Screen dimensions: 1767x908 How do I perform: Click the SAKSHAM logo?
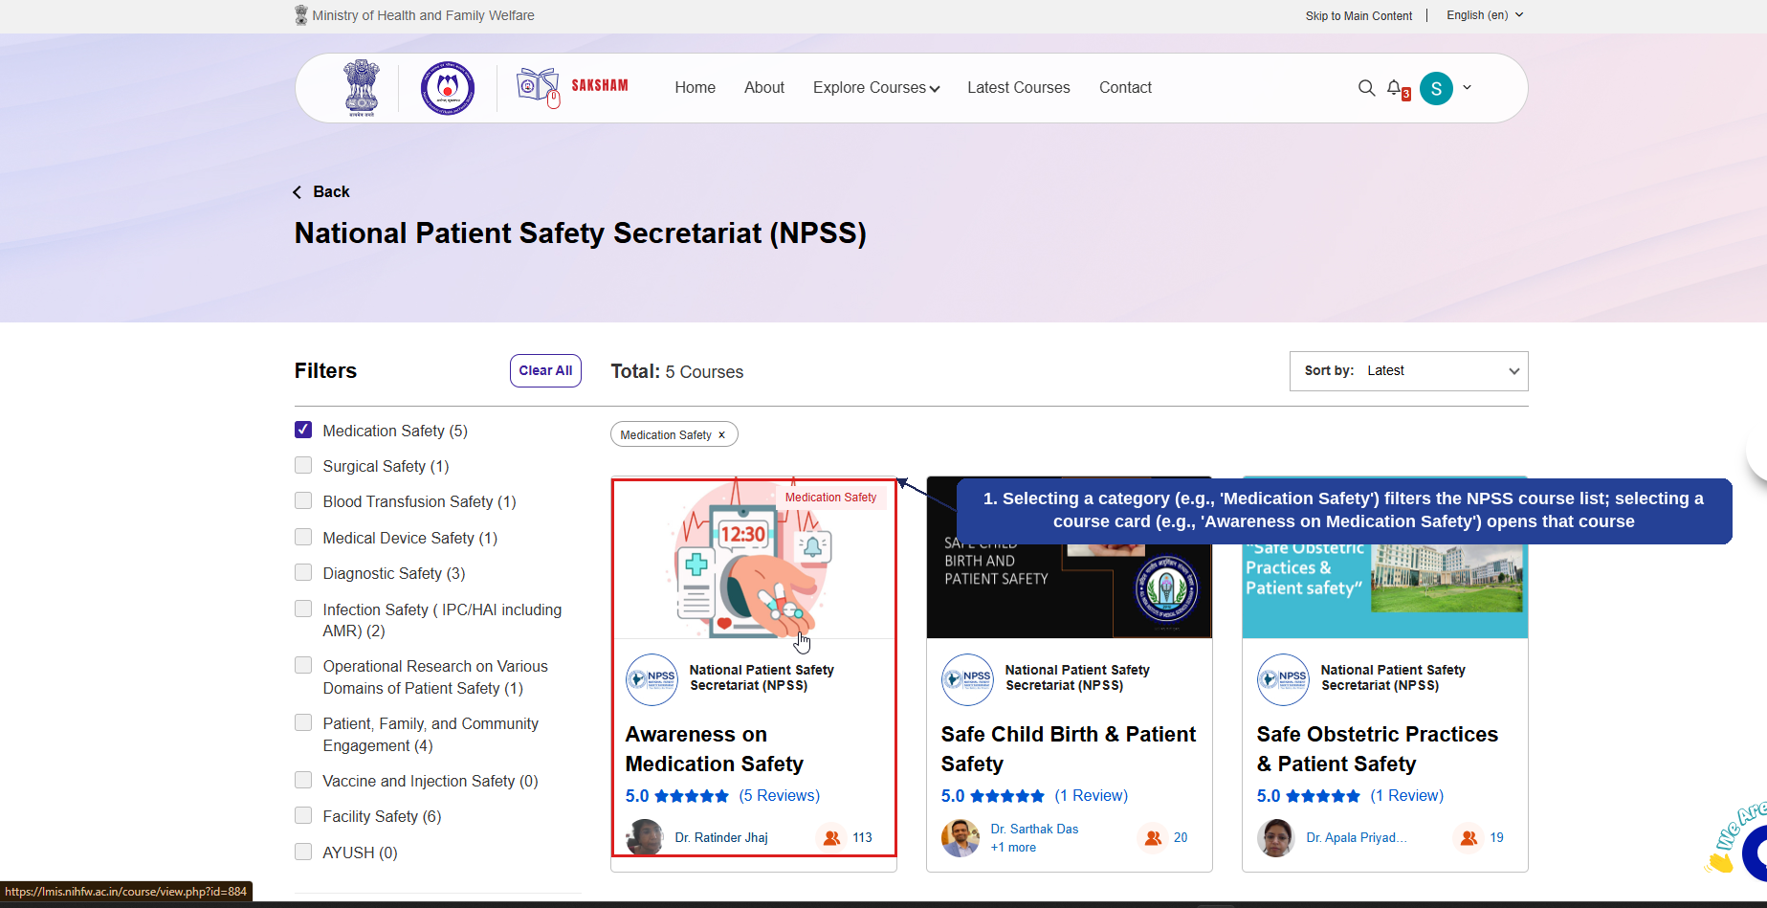tap(572, 87)
